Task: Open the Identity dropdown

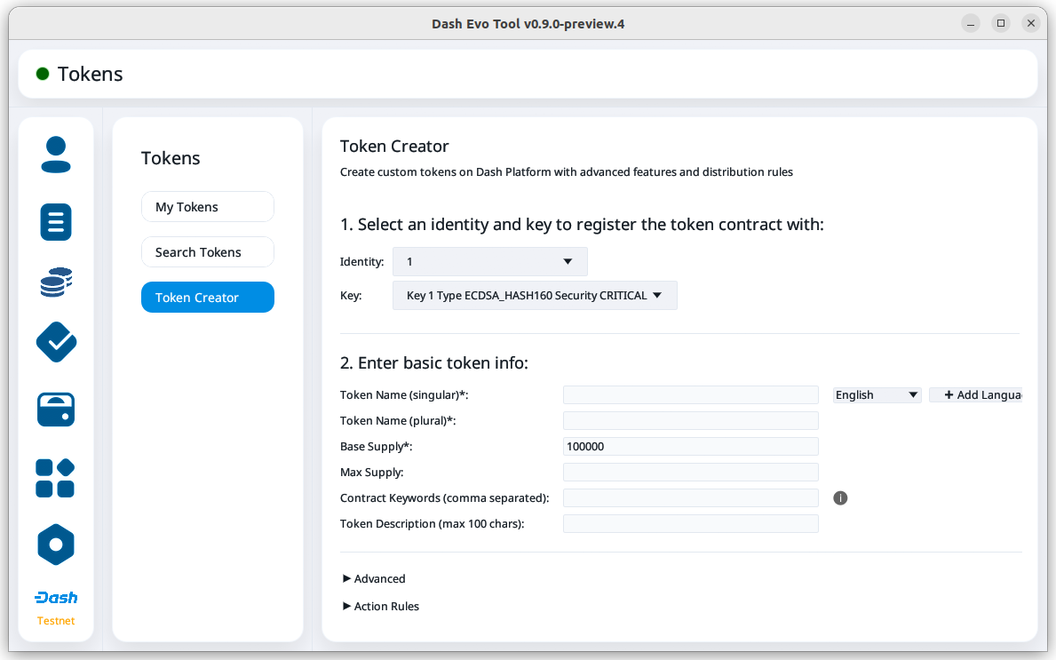Action: (x=489, y=262)
